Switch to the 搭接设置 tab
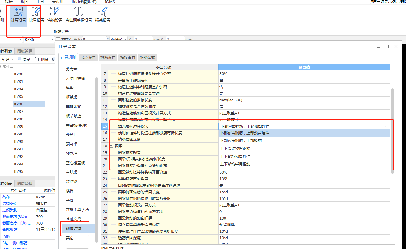Viewport: 406px width, 249px height. coord(128,58)
